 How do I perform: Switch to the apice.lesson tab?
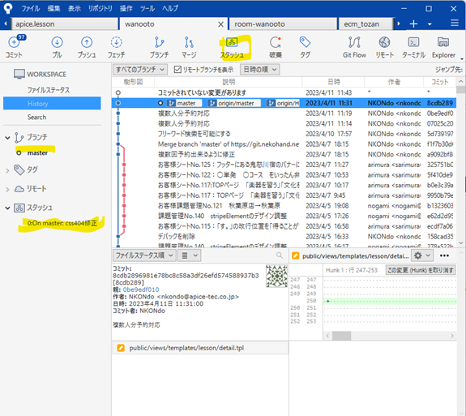tap(64, 24)
